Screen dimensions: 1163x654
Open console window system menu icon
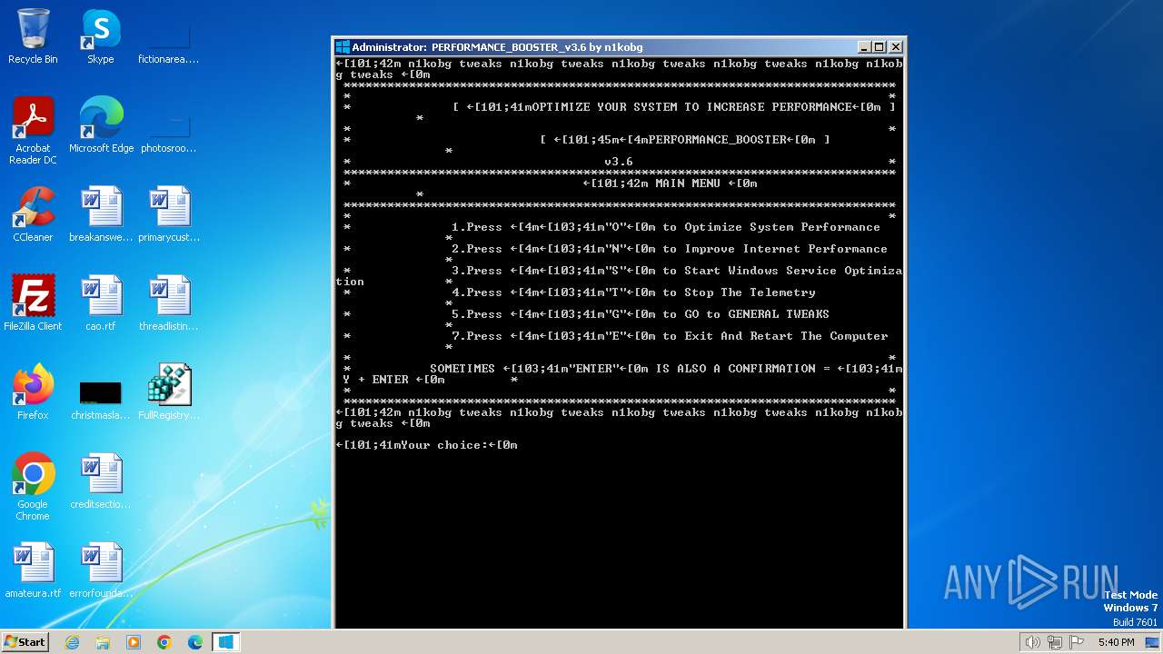(x=343, y=47)
